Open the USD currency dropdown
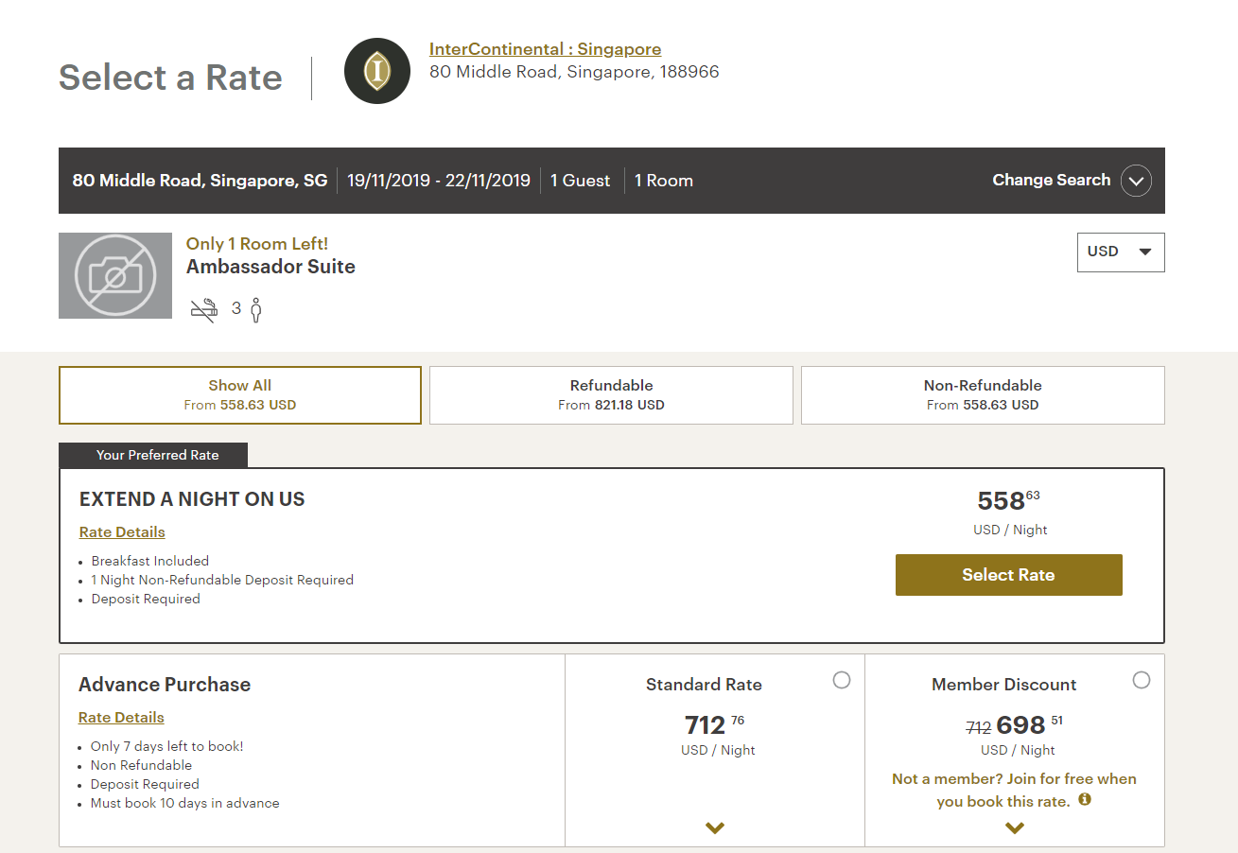 1121,252
